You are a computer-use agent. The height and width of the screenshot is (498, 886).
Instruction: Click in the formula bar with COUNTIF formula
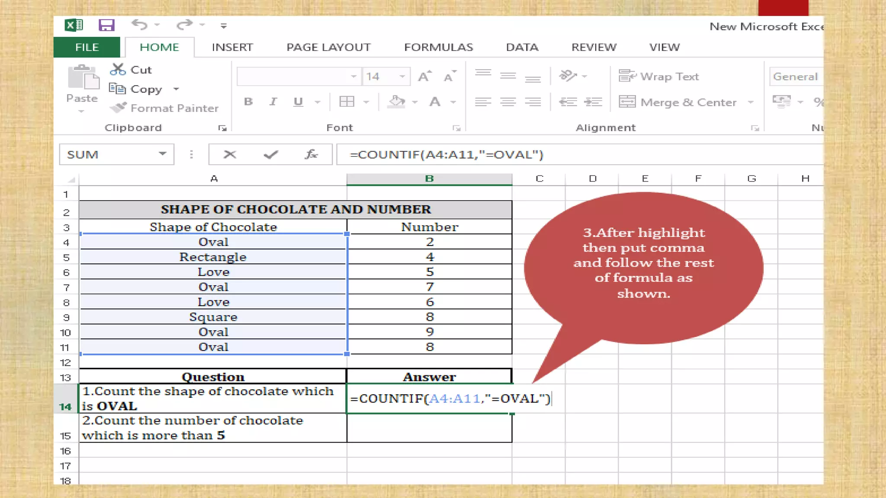pos(580,154)
